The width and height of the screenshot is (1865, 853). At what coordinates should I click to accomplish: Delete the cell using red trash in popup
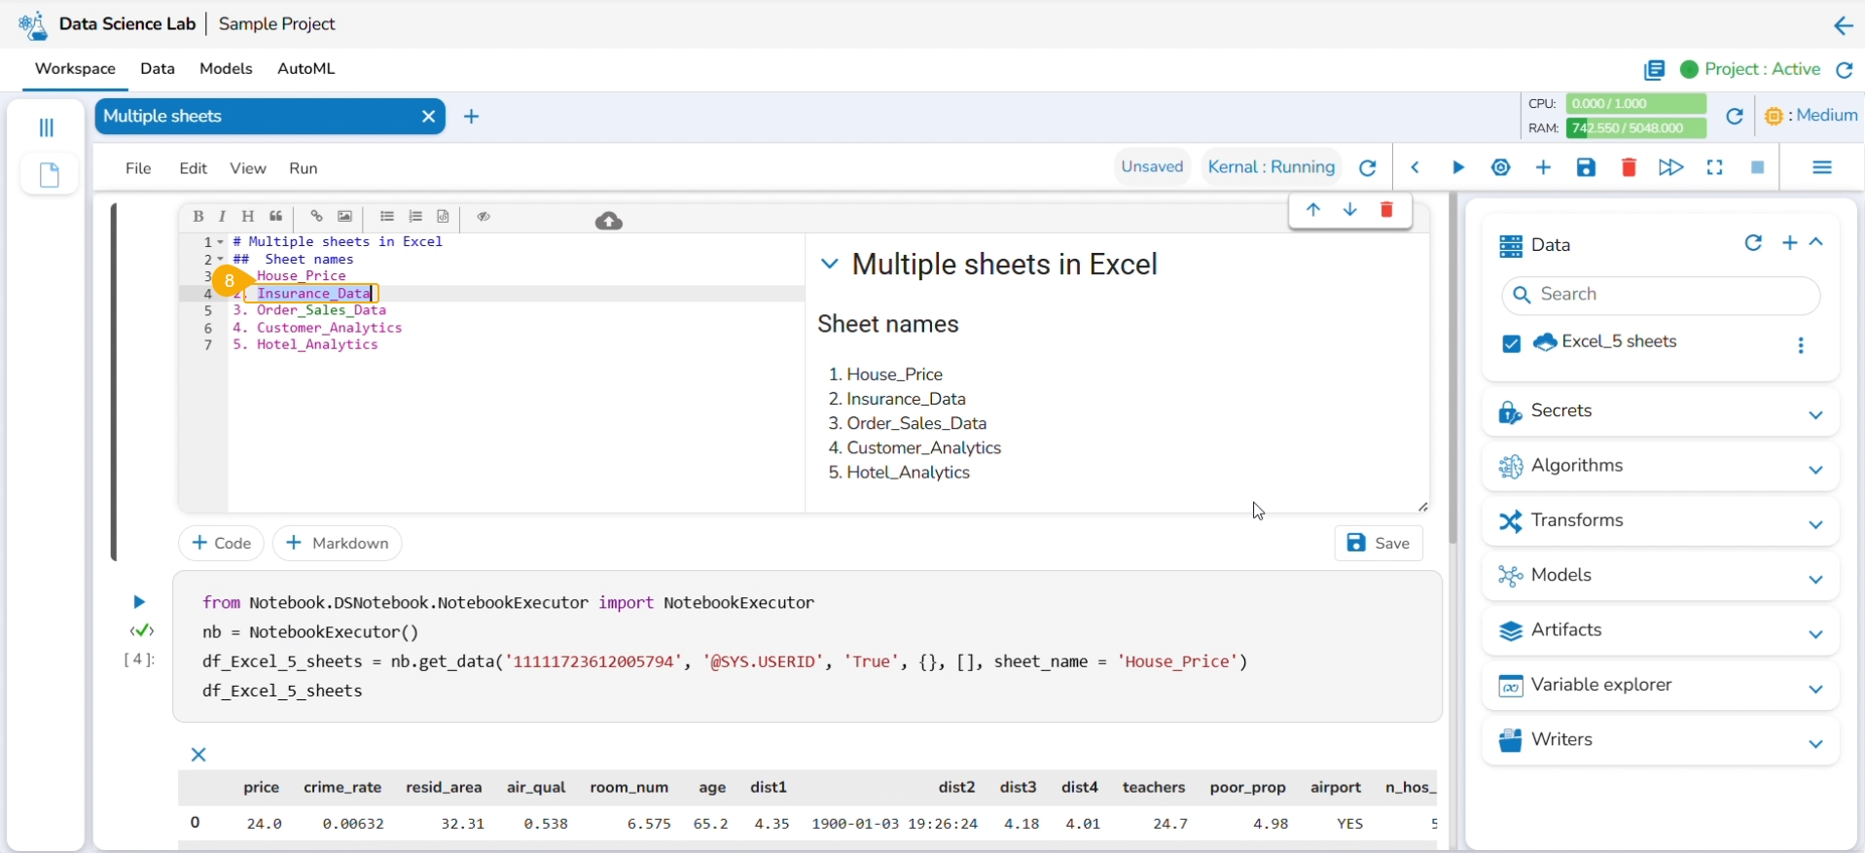(1387, 210)
